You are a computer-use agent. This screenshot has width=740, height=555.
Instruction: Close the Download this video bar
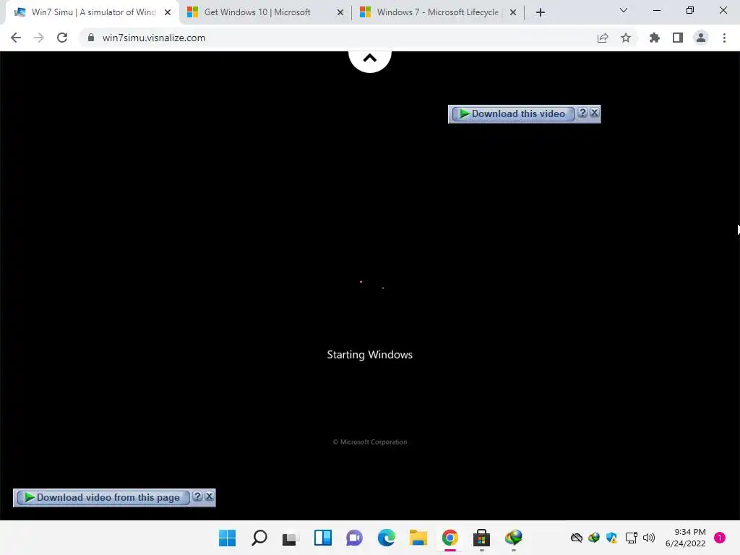[594, 113]
